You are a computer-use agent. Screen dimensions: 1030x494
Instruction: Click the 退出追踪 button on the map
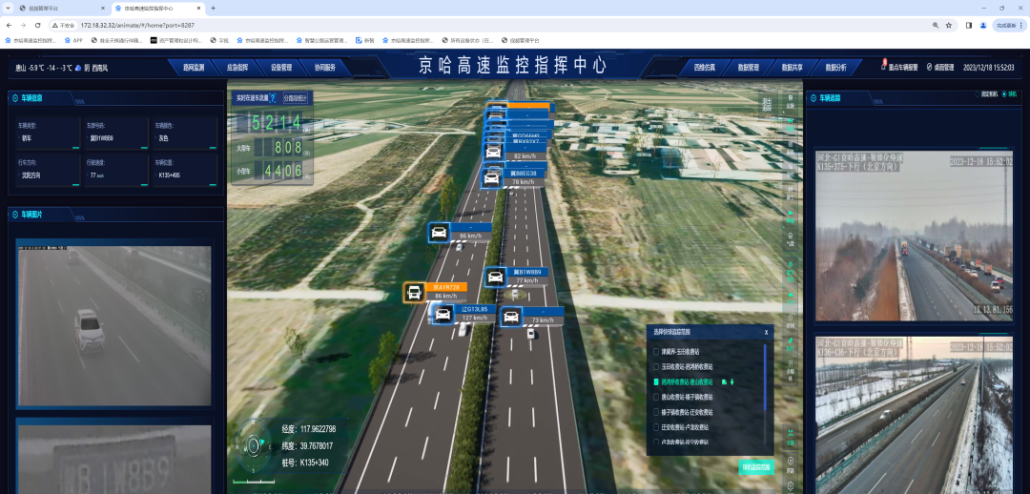[x=766, y=105]
